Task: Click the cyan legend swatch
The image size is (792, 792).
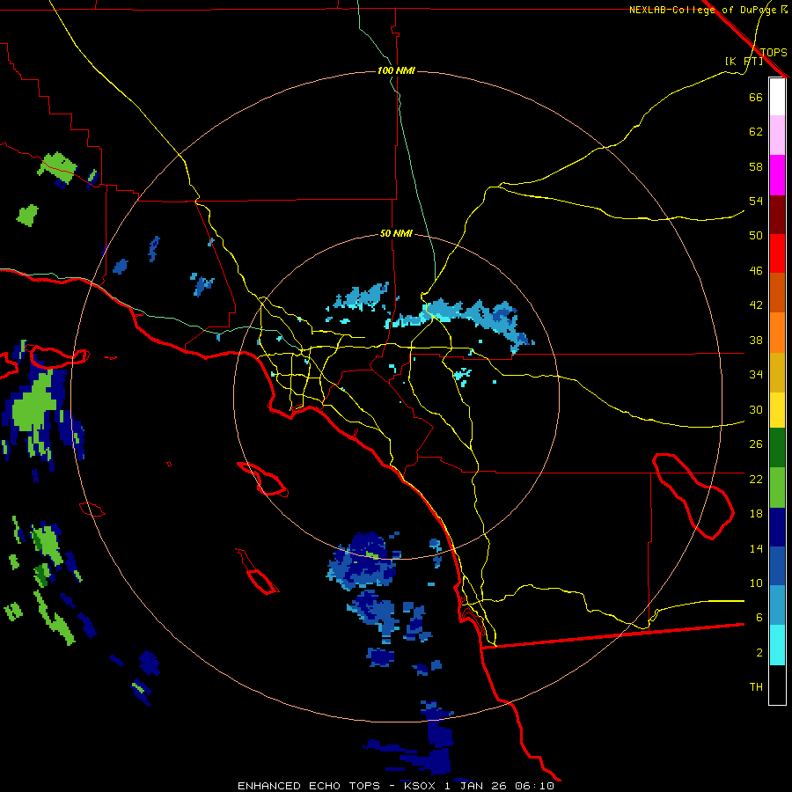Action: [x=777, y=645]
